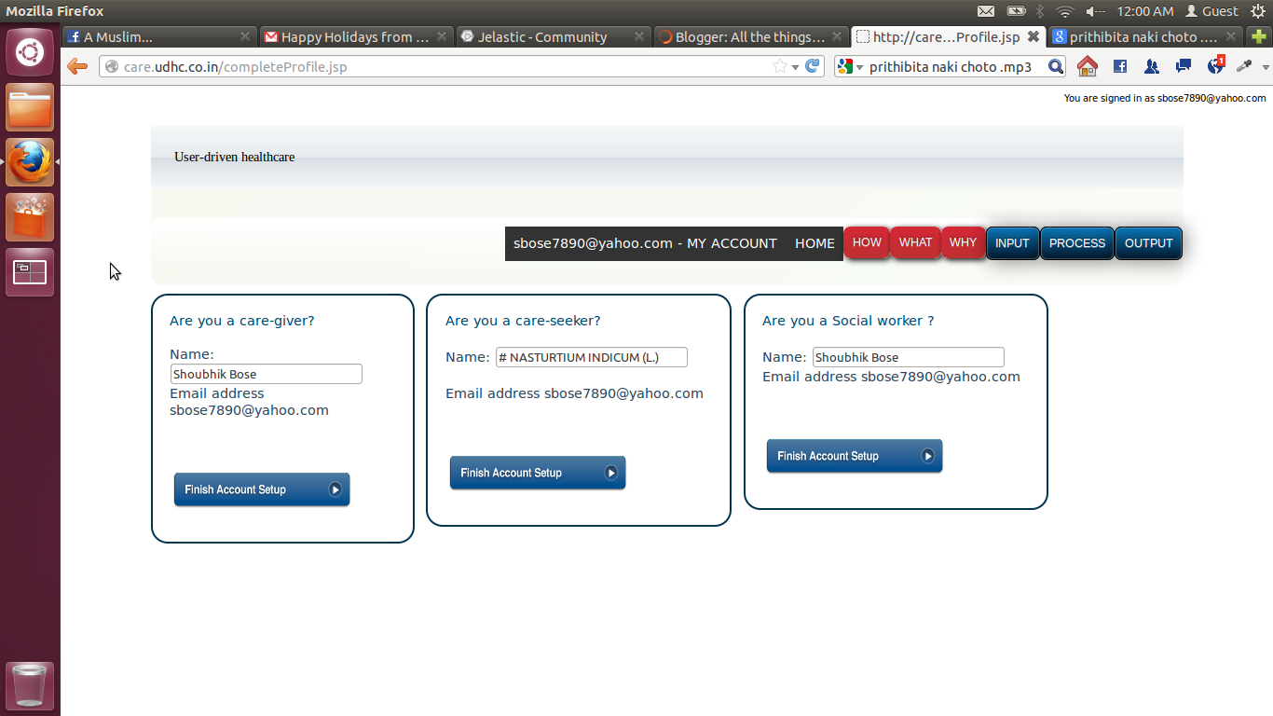Click the bookmark star in the address bar
The width and height of the screenshot is (1273, 716).
[780, 65]
